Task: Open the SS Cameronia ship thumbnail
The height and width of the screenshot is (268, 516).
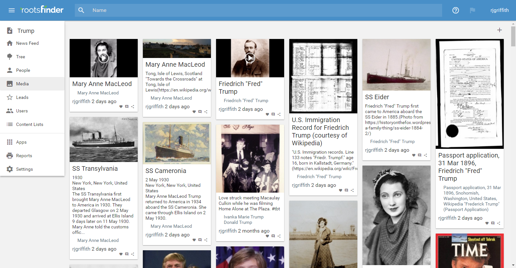Action: (x=177, y=143)
